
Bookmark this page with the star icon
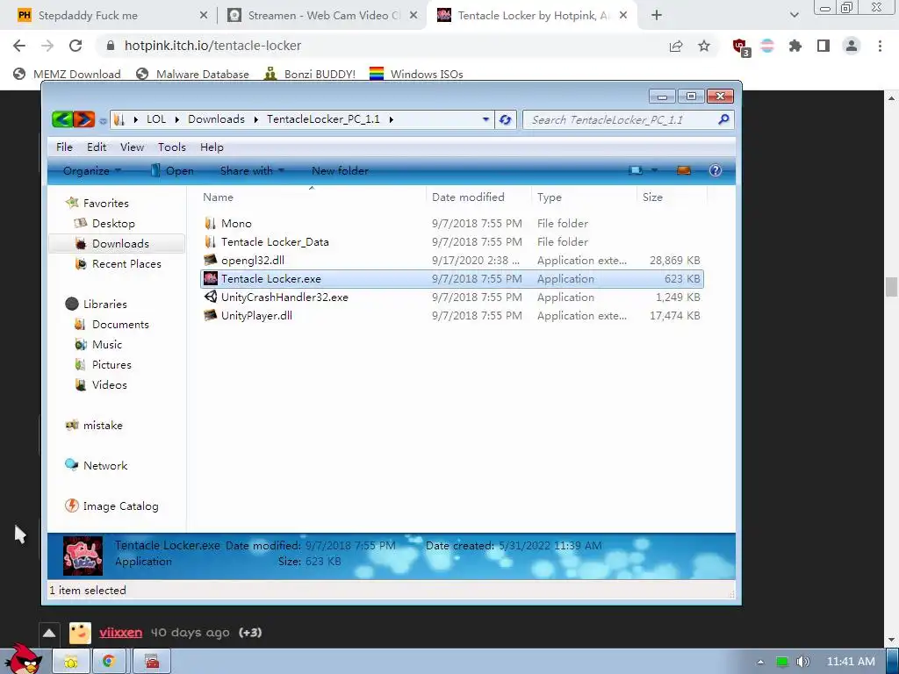[x=704, y=46]
